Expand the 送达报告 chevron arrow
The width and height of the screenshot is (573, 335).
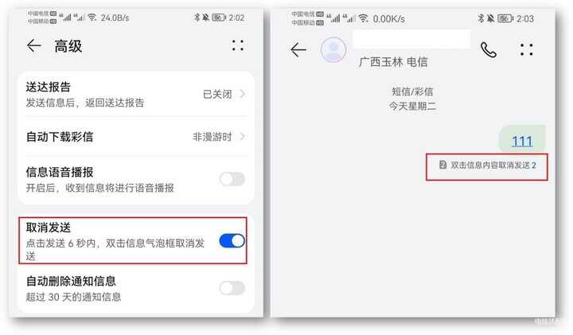click(x=242, y=94)
